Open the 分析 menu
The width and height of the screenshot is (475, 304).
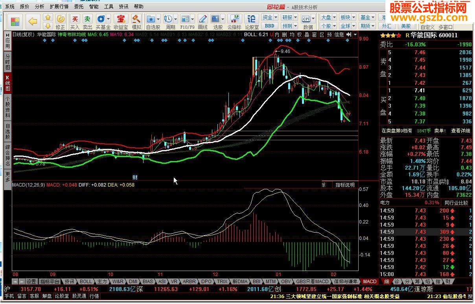pos(39,7)
